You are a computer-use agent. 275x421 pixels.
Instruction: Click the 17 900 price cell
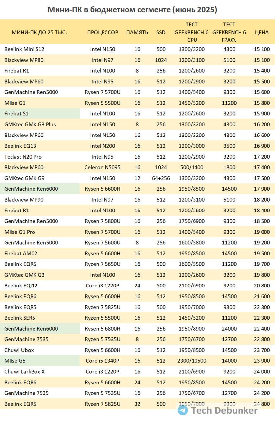tap(262, 189)
